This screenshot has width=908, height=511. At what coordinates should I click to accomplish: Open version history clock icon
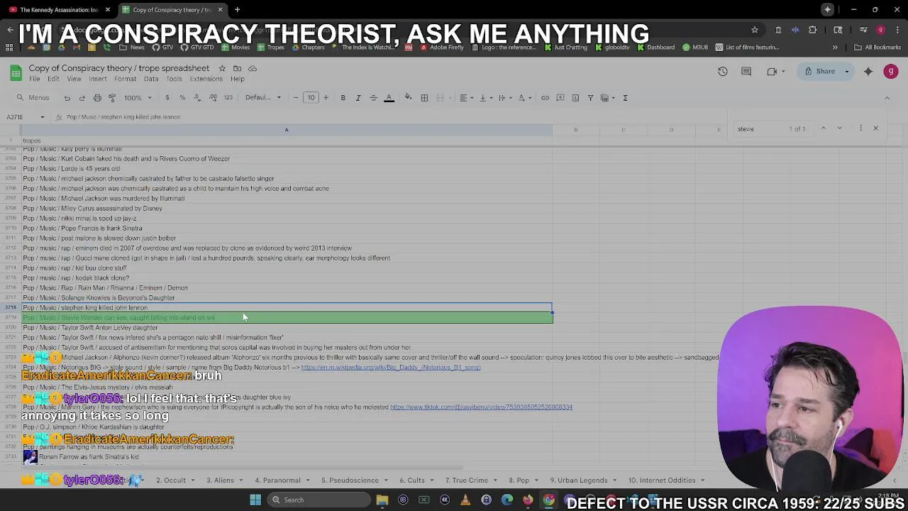[x=722, y=71]
